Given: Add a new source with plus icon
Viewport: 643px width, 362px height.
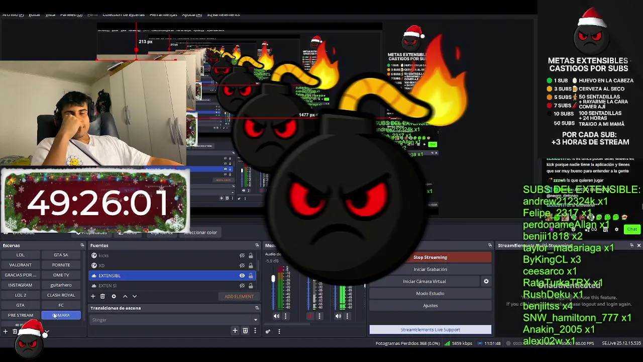Looking at the screenshot, I should [93, 296].
